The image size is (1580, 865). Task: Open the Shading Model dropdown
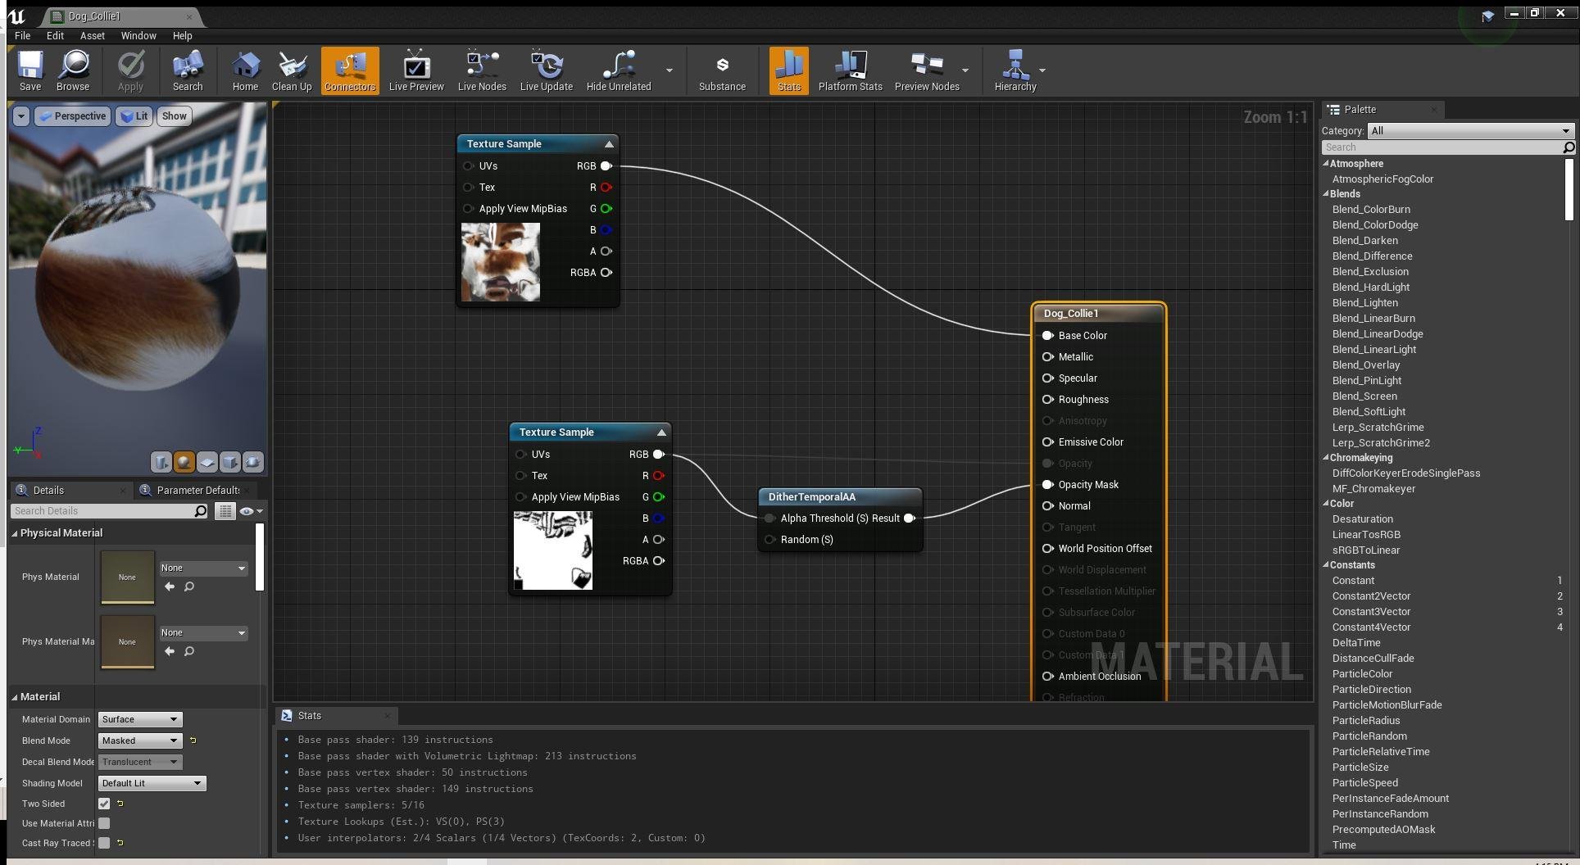(x=152, y=783)
